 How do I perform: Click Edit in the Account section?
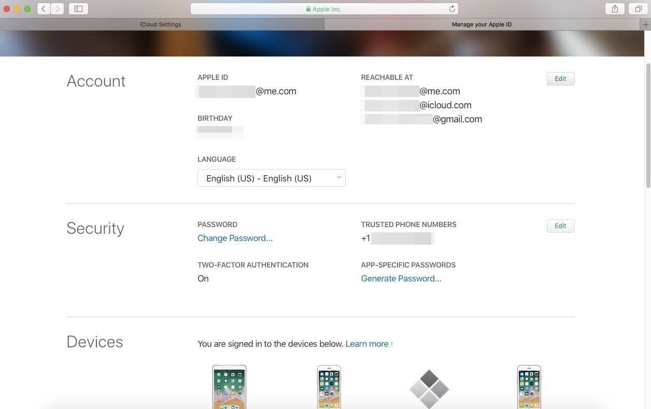point(560,78)
